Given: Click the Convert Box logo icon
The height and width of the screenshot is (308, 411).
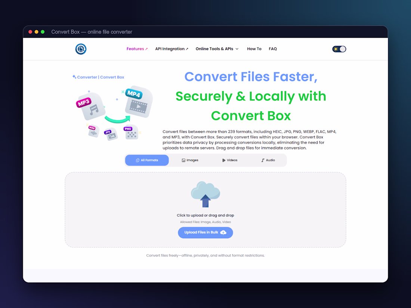Looking at the screenshot, I should (x=81, y=49).
